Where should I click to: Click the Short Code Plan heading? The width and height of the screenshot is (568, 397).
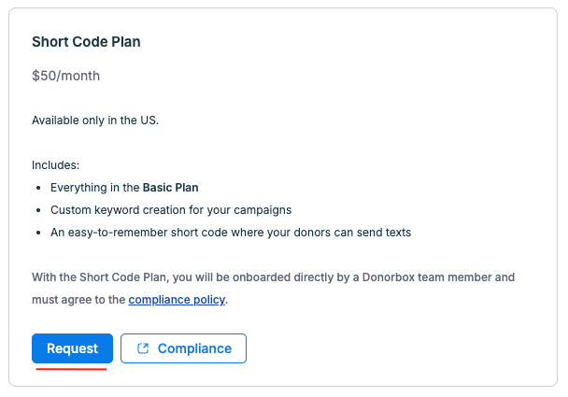point(86,42)
